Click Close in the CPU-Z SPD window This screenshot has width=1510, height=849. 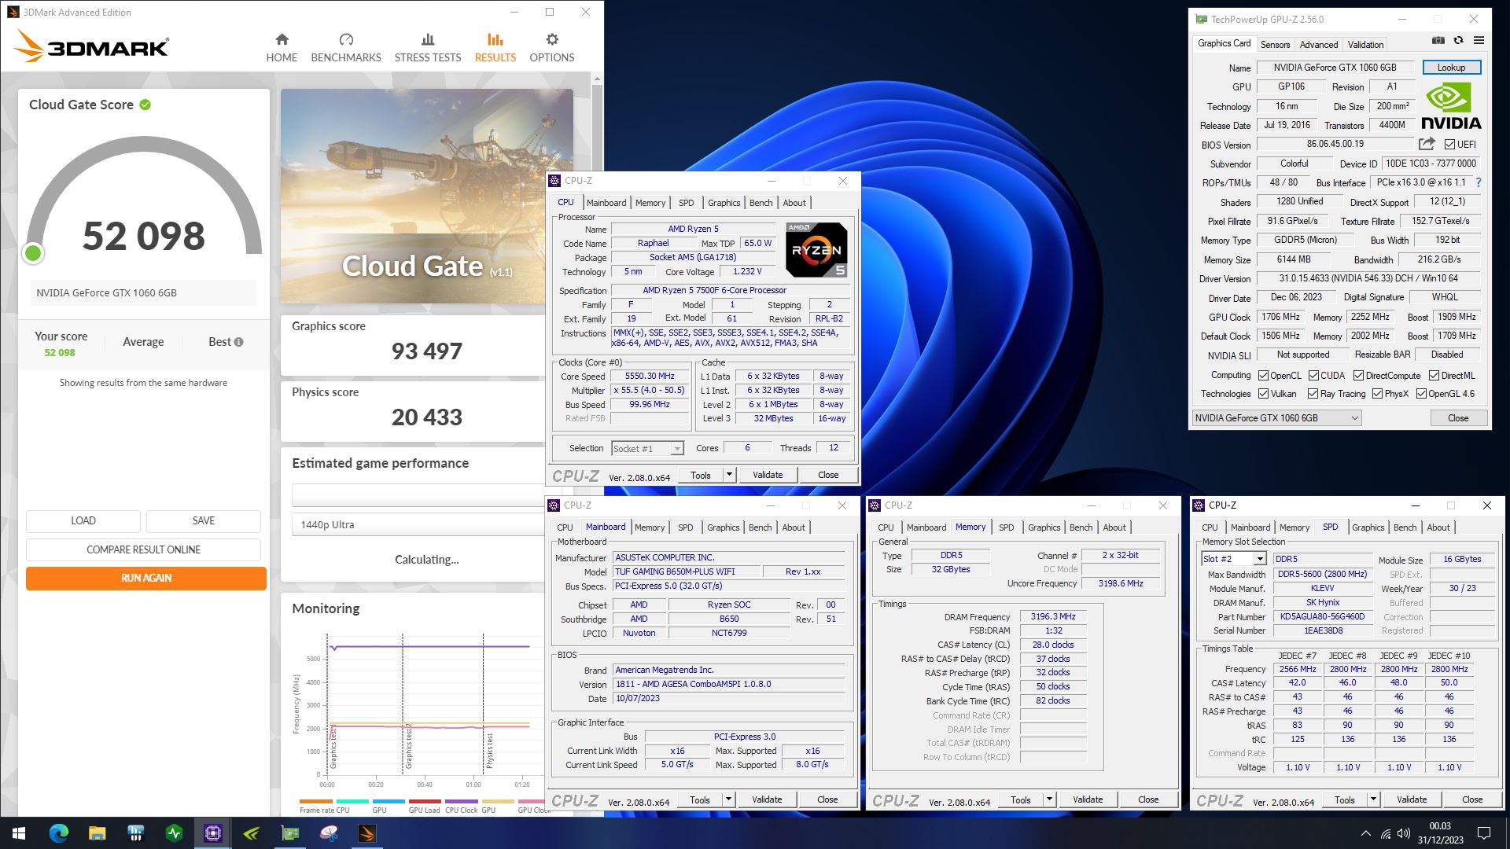[1472, 800]
